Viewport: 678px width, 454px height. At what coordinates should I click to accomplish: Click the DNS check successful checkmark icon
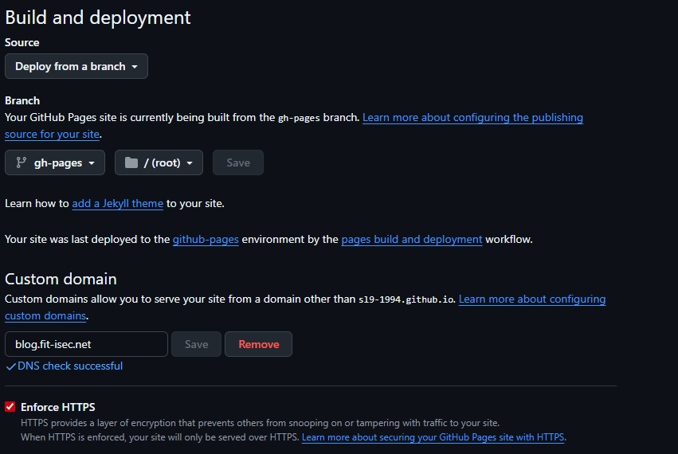[10, 366]
